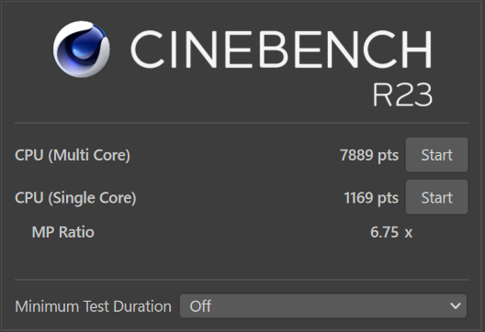The height and width of the screenshot is (332, 485).
Task: Click the Cinebench sphere logo icon
Action: pyautogui.click(x=82, y=49)
